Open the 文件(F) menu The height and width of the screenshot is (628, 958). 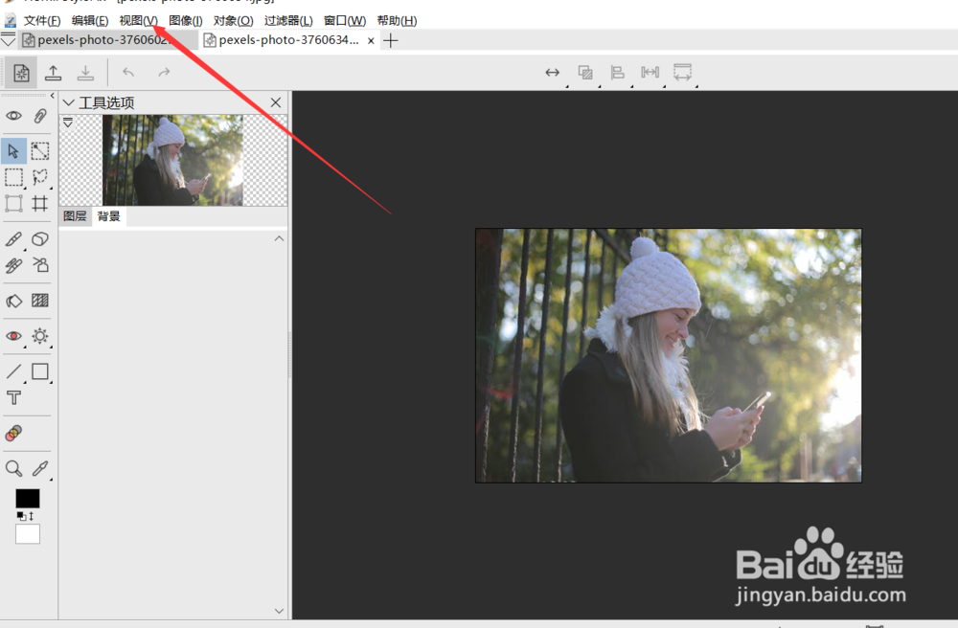pyautogui.click(x=42, y=21)
